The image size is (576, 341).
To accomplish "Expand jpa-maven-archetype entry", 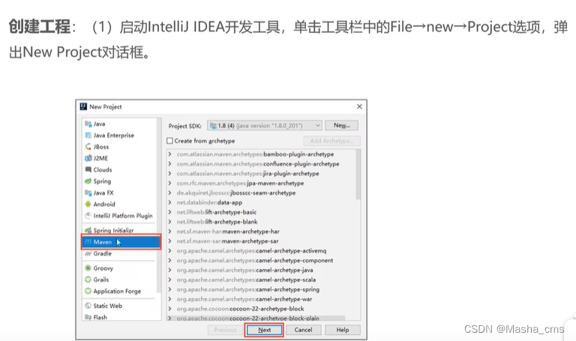I will pos(169,183).
